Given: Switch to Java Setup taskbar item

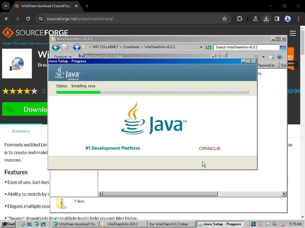Looking at the screenshot, I should point(220,224).
